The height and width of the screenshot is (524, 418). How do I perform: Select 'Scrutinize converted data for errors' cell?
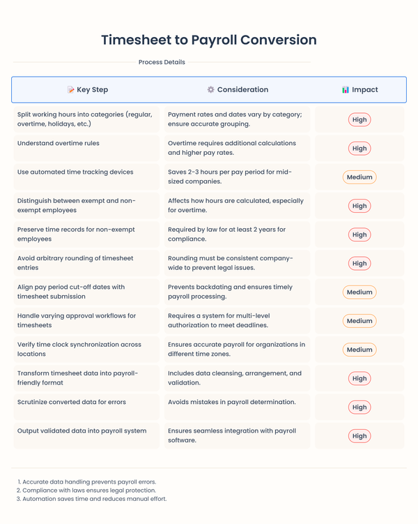click(86, 407)
